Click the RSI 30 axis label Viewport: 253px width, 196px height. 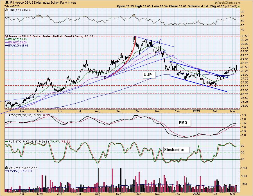243,25
